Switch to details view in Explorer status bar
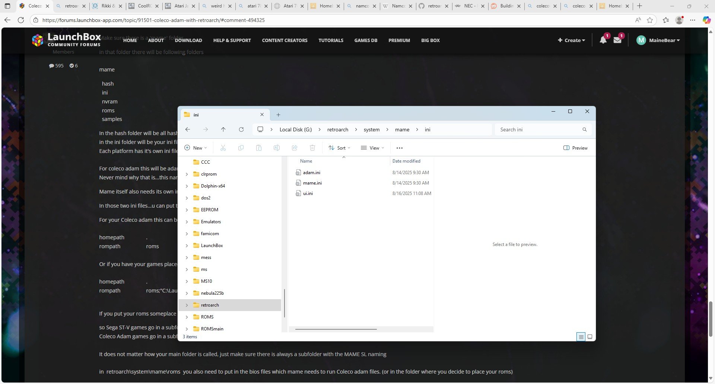Screen dimensions: 715x384 click(581, 337)
